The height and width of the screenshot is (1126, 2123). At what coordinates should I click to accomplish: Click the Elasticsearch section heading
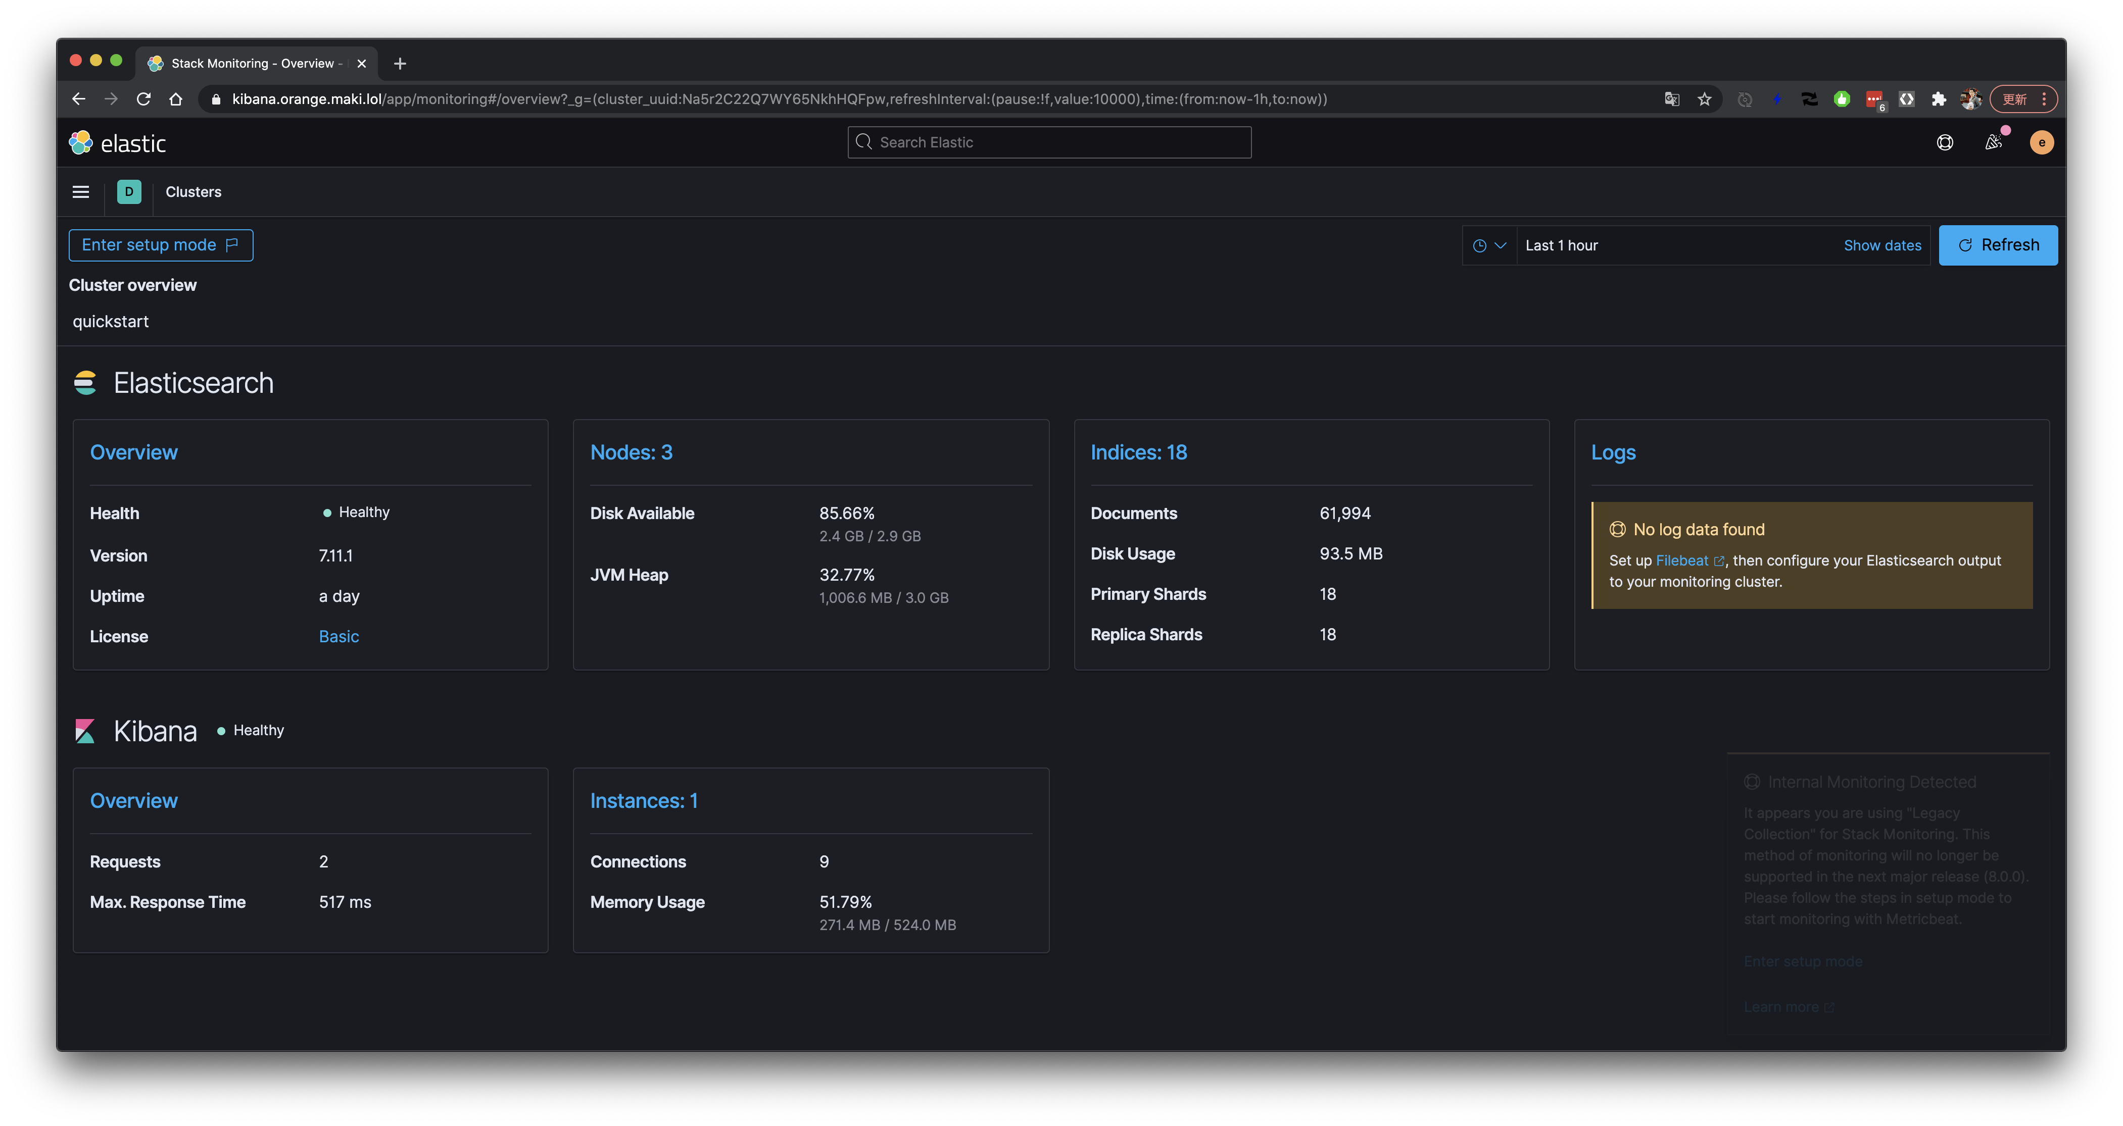coord(194,383)
